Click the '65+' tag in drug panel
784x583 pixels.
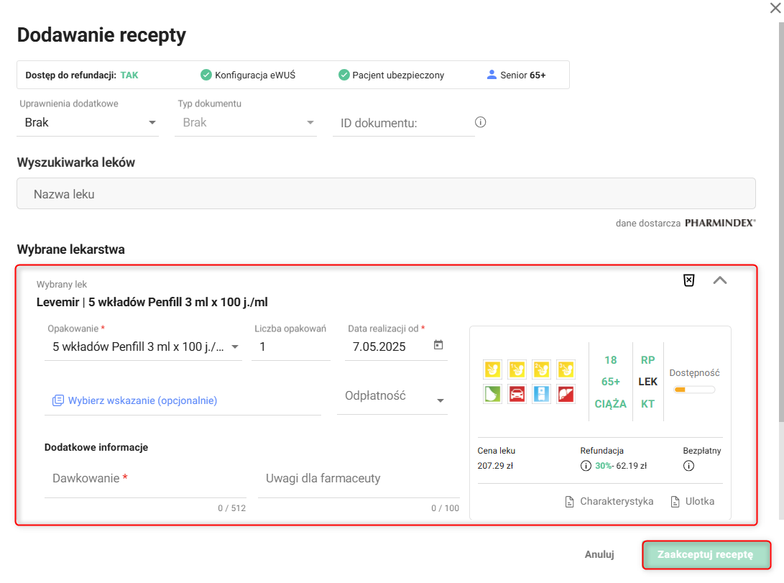611,382
